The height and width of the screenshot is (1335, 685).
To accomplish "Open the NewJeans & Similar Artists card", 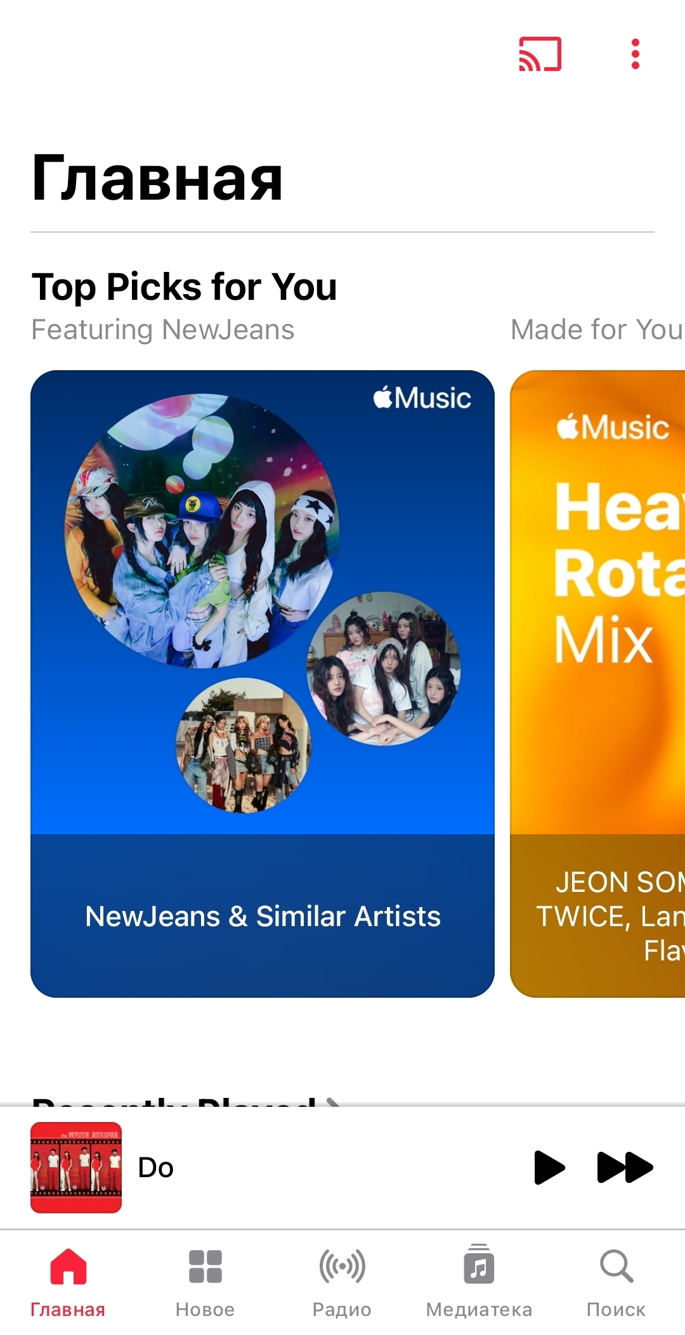I will tap(263, 683).
